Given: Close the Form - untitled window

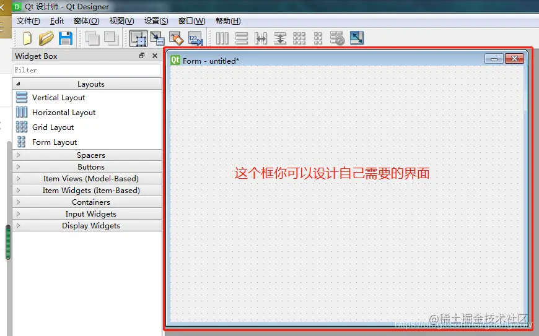Looking at the screenshot, I should 515,59.
